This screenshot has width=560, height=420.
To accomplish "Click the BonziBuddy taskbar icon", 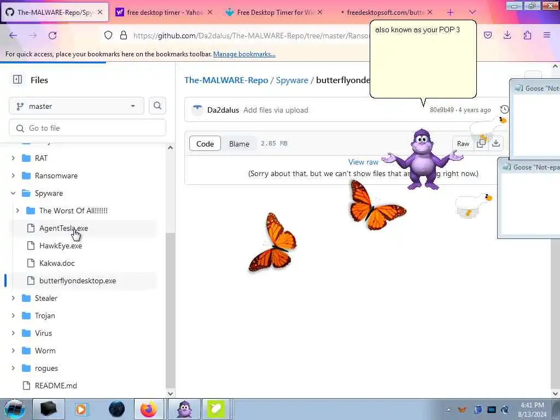I will (x=184, y=409).
